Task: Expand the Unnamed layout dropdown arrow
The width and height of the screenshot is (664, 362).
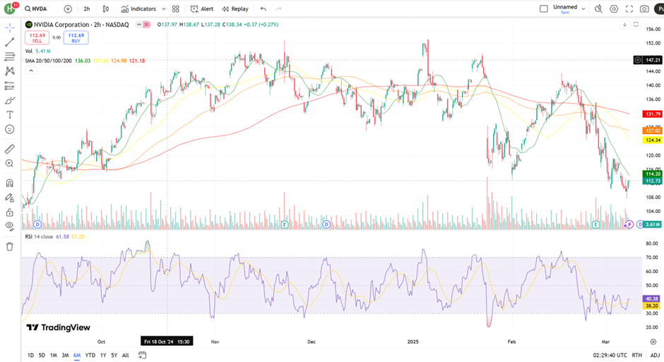Action: tap(583, 9)
